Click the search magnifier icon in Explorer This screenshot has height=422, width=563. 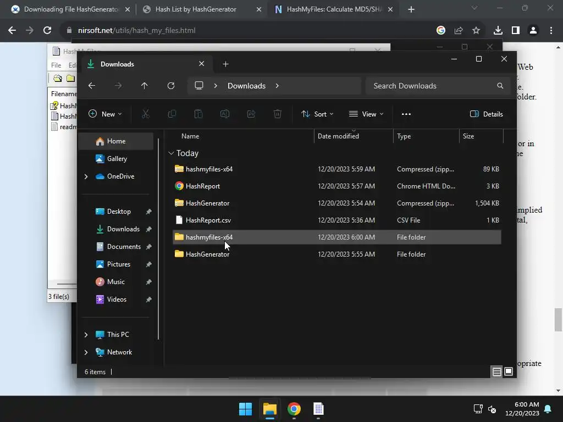[x=500, y=86]
